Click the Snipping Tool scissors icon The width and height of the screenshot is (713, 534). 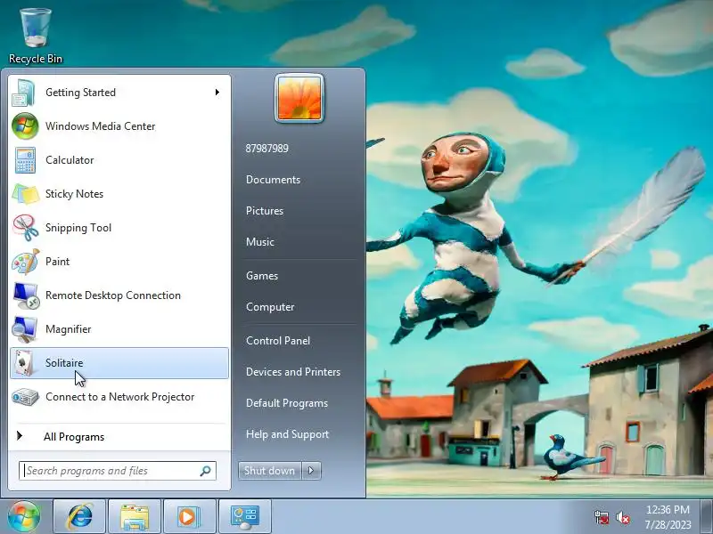point(25,228)
